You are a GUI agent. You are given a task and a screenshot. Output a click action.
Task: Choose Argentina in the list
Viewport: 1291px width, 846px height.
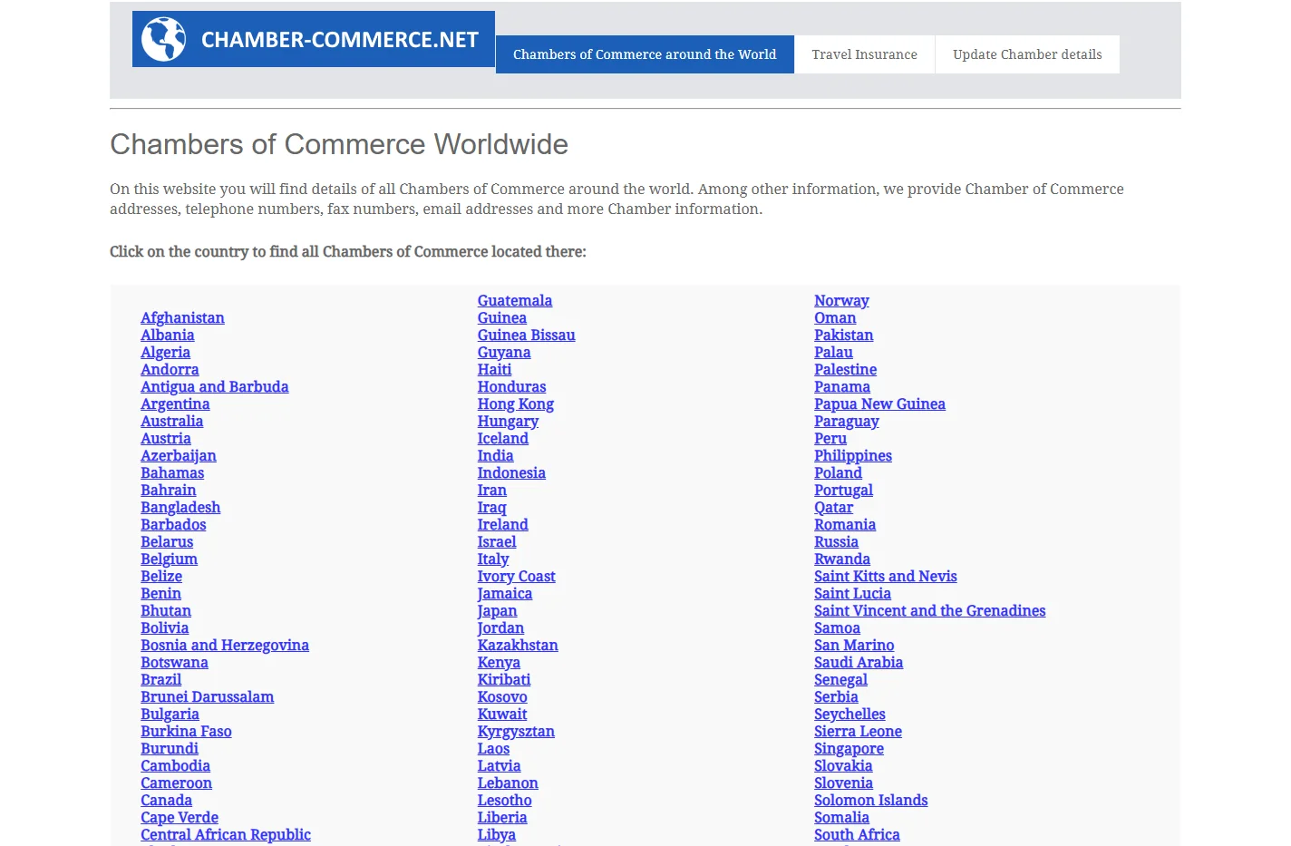(175, 404)
